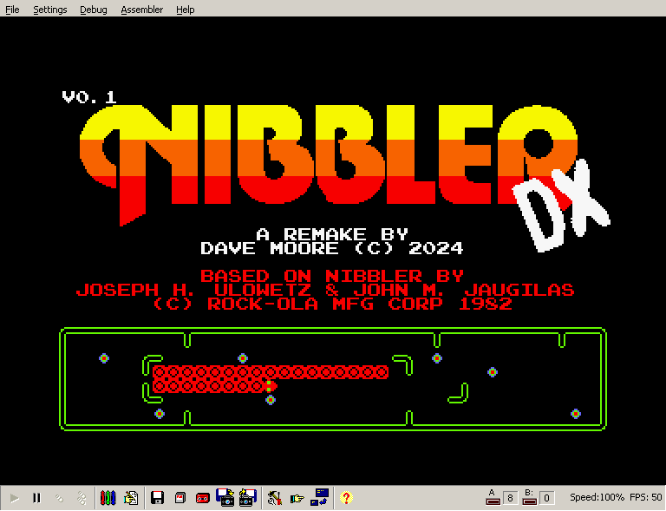The width and height of the screenshot is (666, 511).
Task: Click the FPS: 50 status text
Action: click(x=645, y=497)
